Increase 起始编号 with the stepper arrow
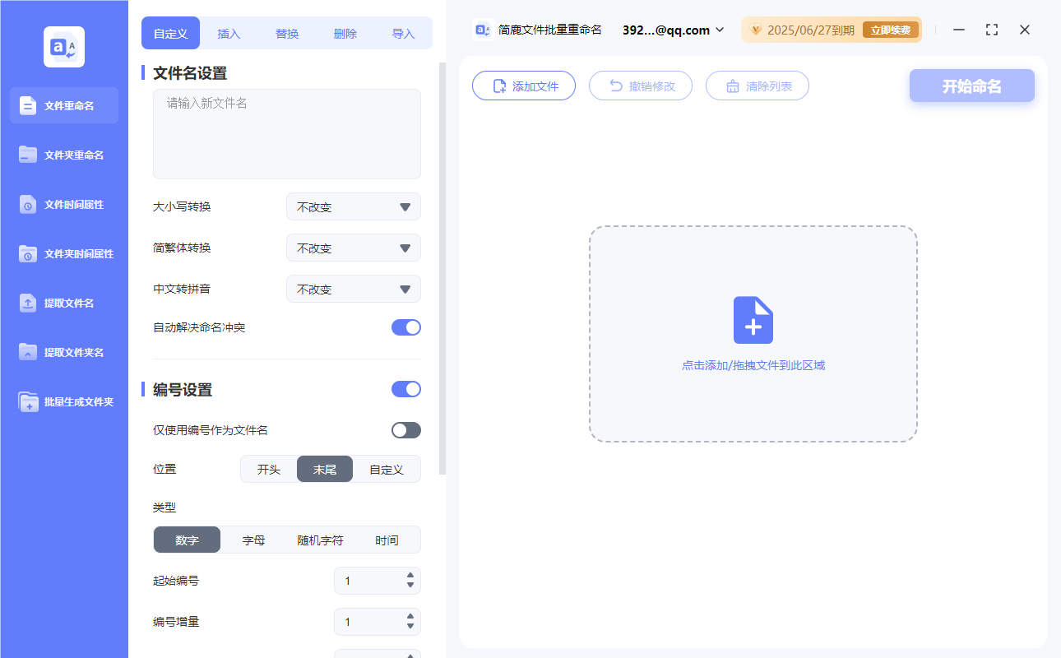The image size is (1061, 658). [410, 576]
